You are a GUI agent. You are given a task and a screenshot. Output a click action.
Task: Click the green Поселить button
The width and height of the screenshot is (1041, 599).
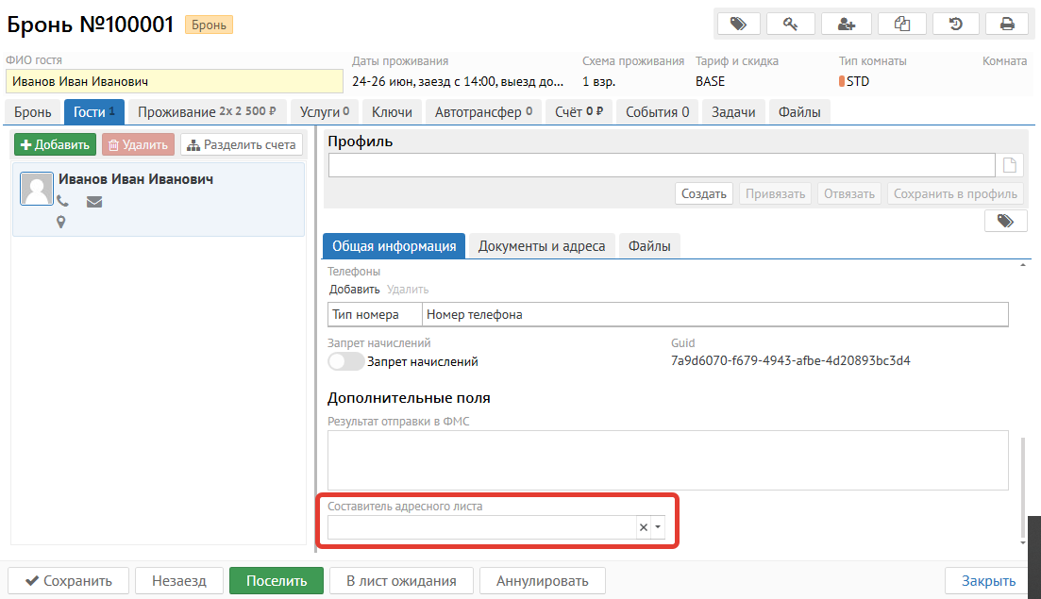pos(276,581)
